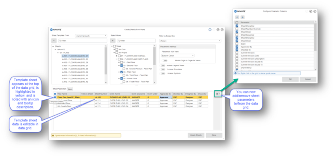Click the NAVIATE logo in Configure Parameter Columns window
335x157 pixels.
(x=240, y=11)
